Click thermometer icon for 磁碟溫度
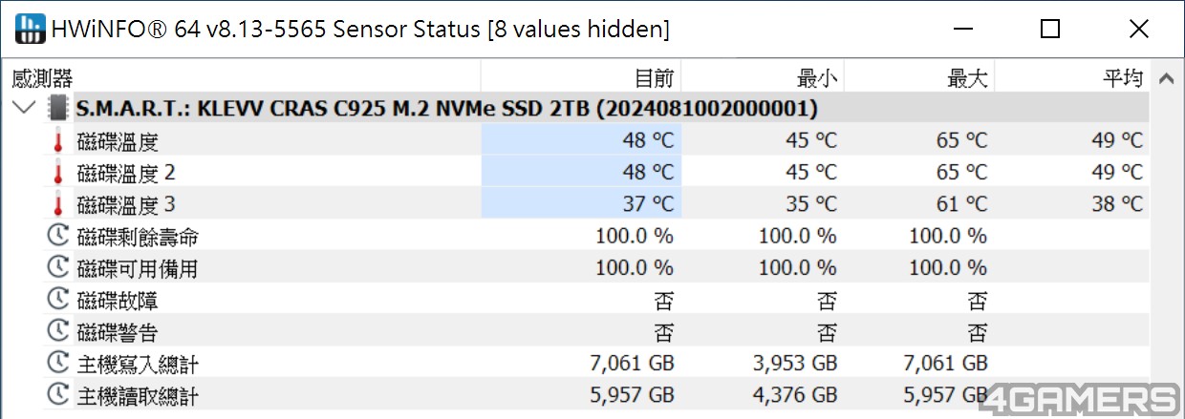 point(59,142)
